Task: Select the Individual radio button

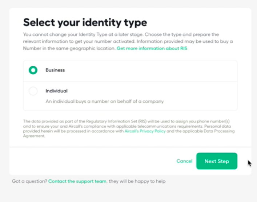Action: point(33,91)
